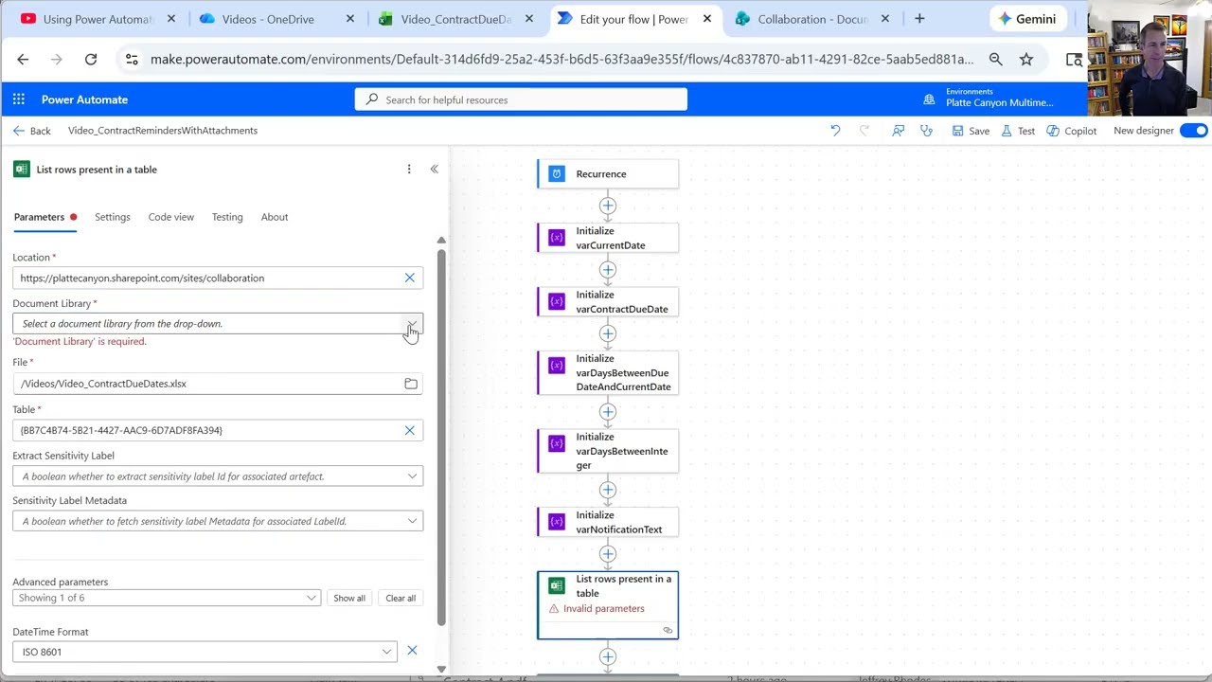Switch to the Testing tab
Image resolution: width=1212 pixels, height=682 pixels.
point(227,217)
